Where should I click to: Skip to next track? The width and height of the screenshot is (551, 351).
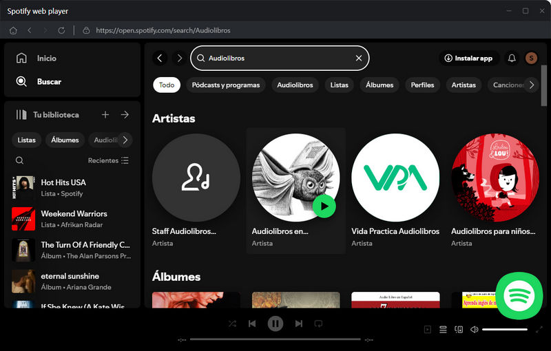tap(299, 323)
